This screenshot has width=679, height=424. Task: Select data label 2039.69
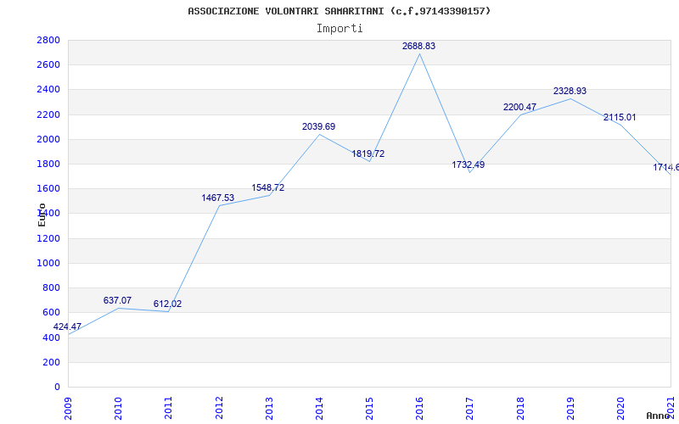point(319,126)
